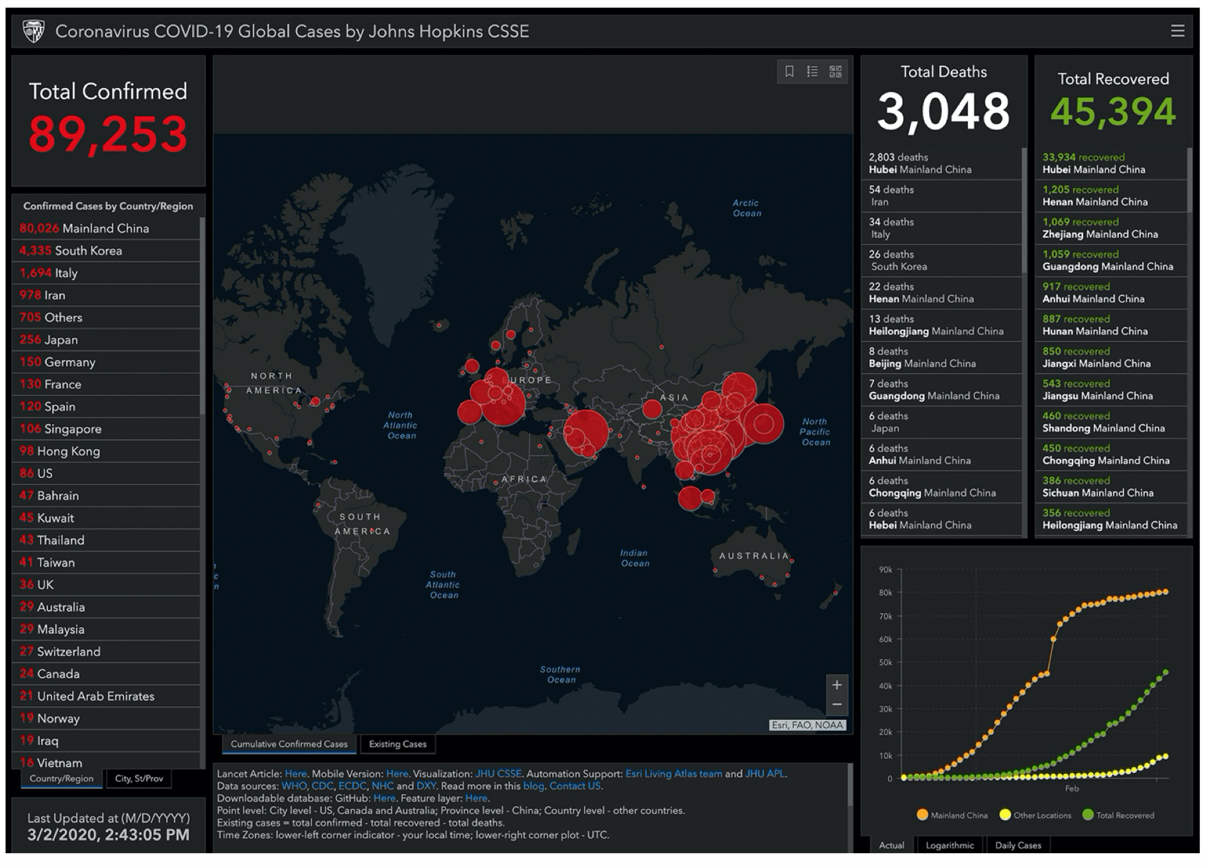Select '256 Japan' row
Image resolution: width=1205 pixels, height=867 pixels.
[x=106, y=340]
